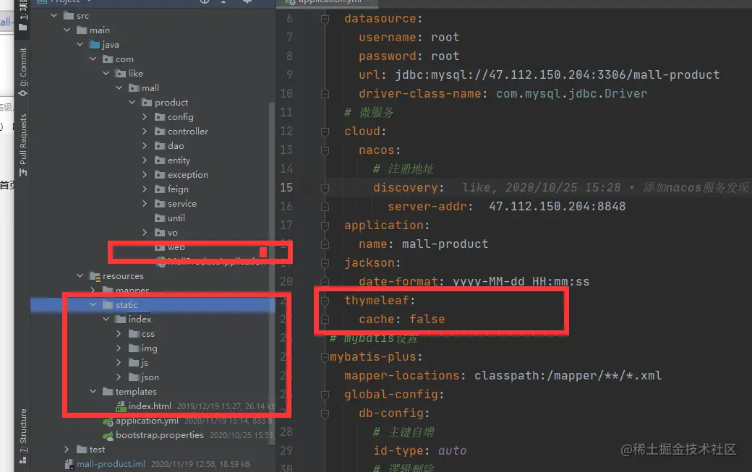
Task: Collapse the main folder chevron
Action: tap(67, 30)
